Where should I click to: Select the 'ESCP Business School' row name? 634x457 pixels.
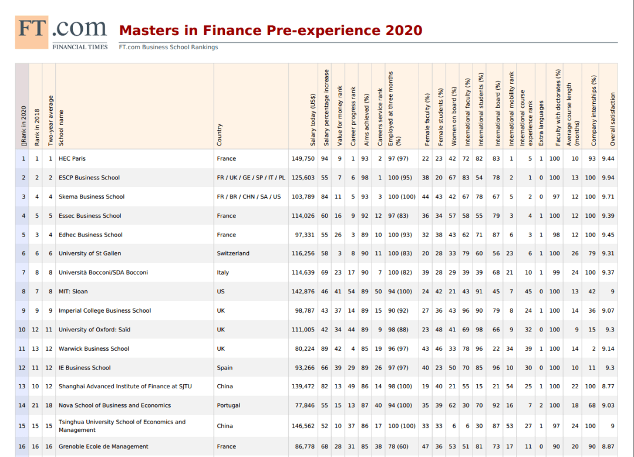pyautogui.click(x=89, y=177)
